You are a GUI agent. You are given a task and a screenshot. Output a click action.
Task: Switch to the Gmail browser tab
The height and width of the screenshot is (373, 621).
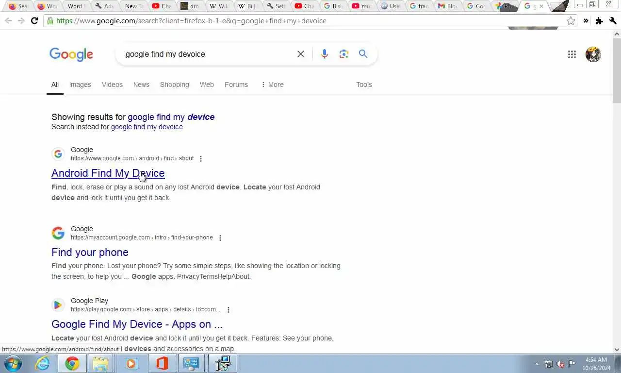tap(448, 6)
